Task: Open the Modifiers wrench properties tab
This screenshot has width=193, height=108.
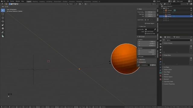Action: tap(160, 62)
